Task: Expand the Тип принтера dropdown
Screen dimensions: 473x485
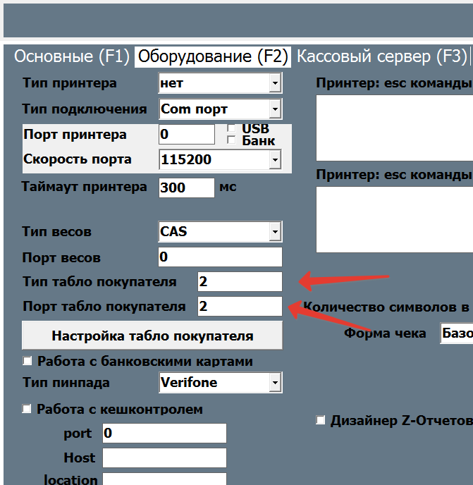Action: [x=274, y=84]
